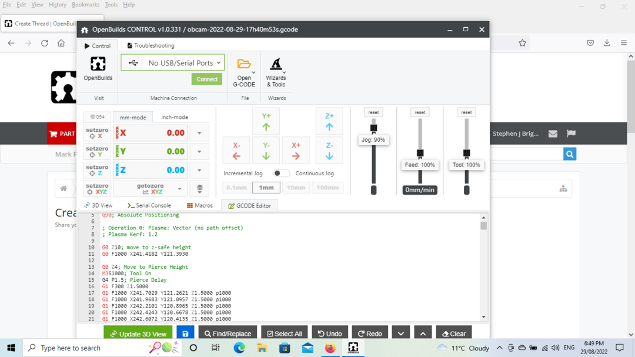Go to Firefox home page
The height and width of the screenshot is (357, 635).
pyautogui.click(x=61, y=43)
